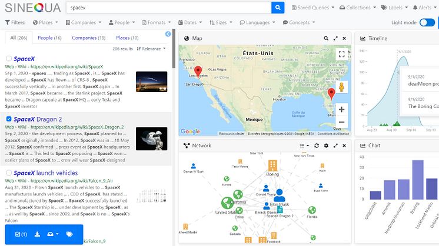
Task: Uncheck the SpaceX Dragon 2 result checkbox
Action: coord(9,119)
